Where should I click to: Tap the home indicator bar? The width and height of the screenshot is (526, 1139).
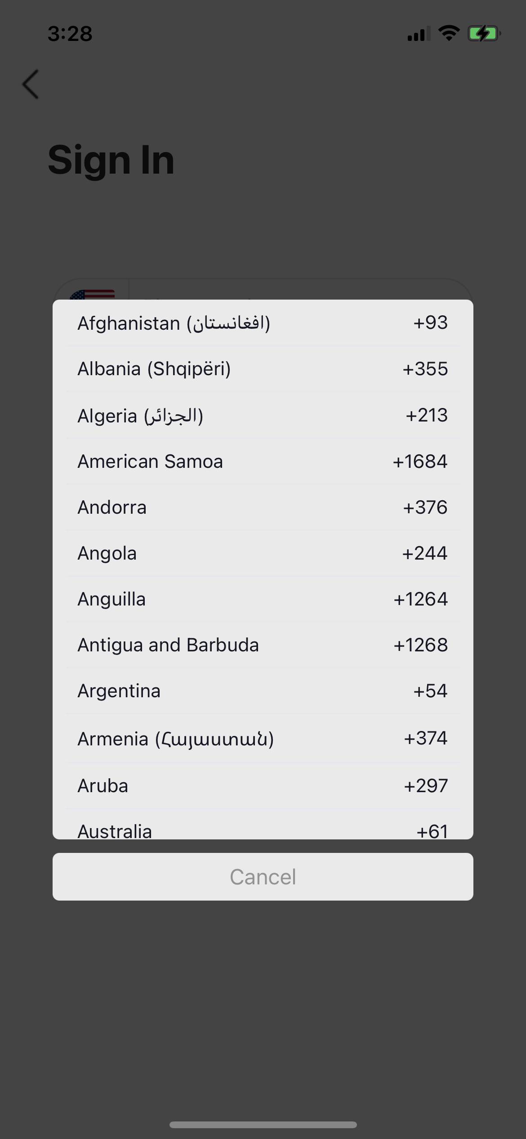point(263,1125)
